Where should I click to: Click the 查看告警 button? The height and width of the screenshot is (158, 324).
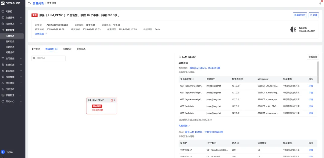313,57
